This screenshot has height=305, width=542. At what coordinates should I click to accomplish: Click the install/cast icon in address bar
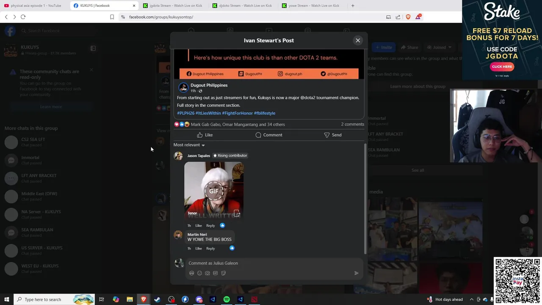click(x=388, y=17)
